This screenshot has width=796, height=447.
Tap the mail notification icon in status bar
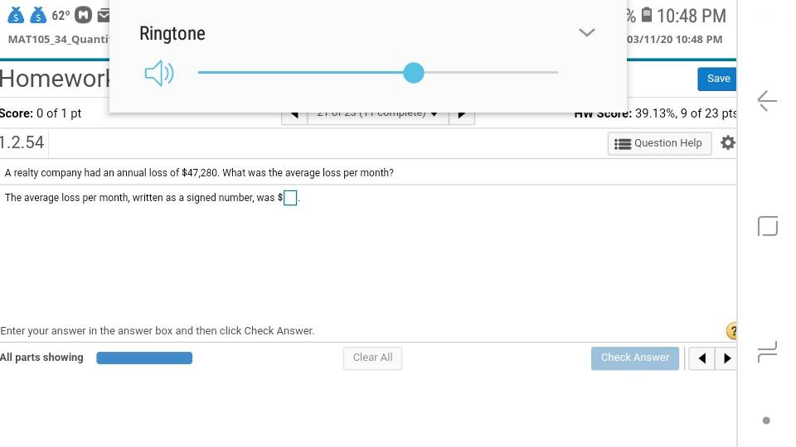point(103,15)
